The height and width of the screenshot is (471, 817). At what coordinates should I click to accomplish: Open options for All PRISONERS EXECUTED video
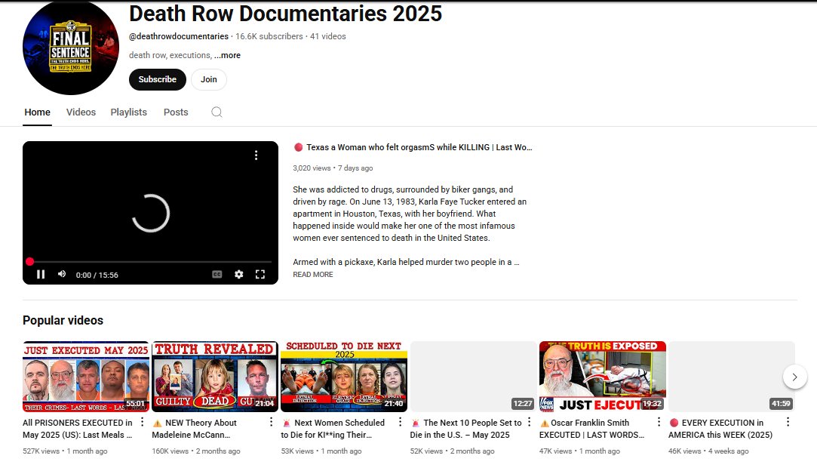(x=143, y=422)
